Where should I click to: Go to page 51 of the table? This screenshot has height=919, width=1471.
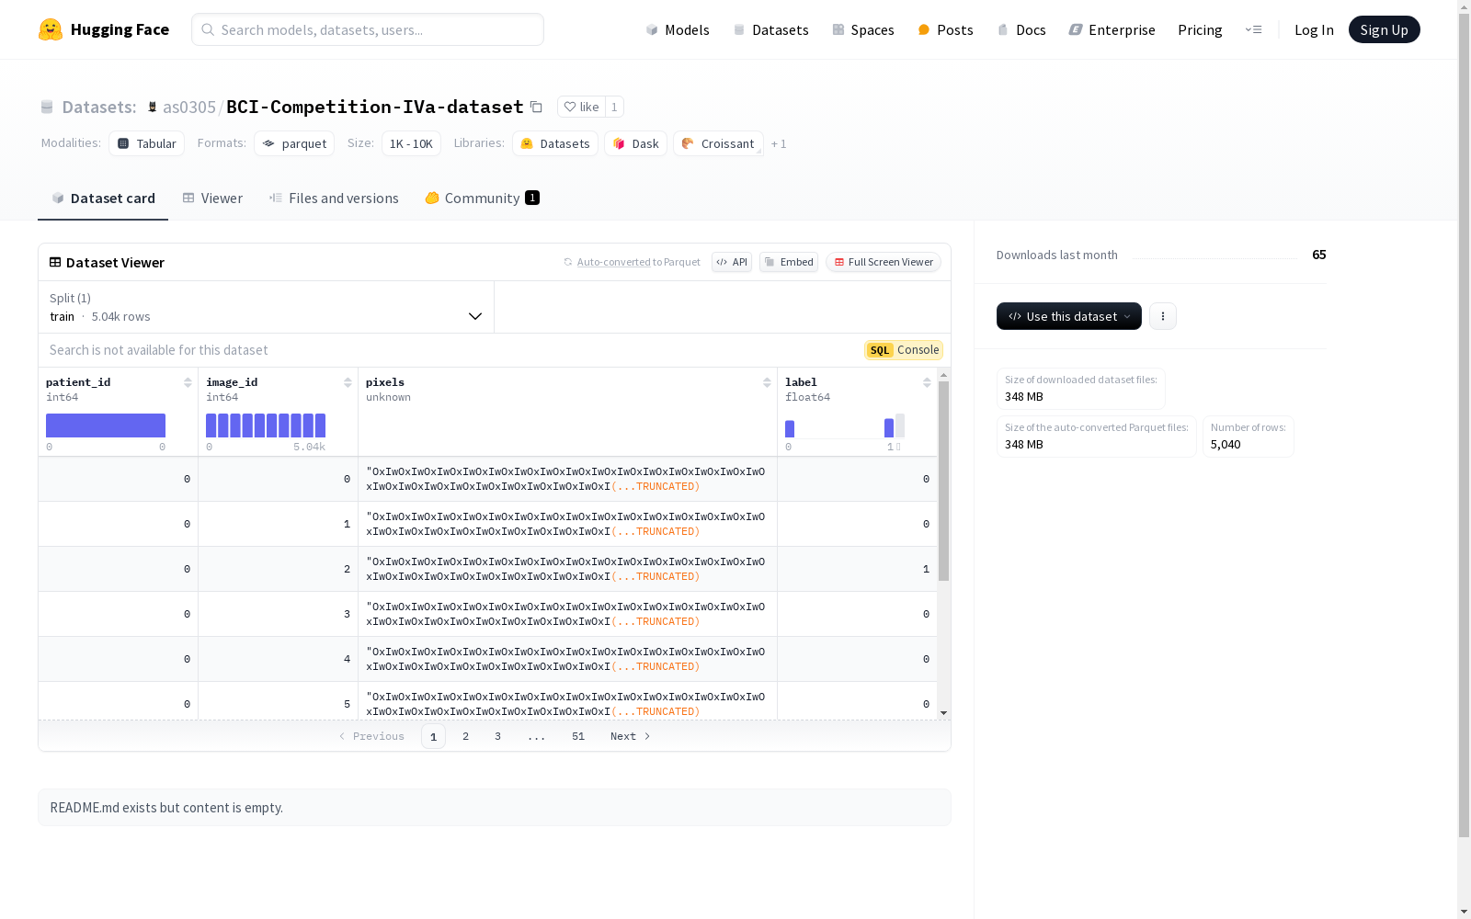(578, 736)
